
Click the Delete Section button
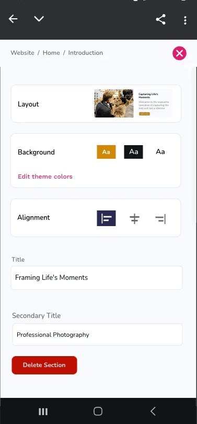point(44,365)
